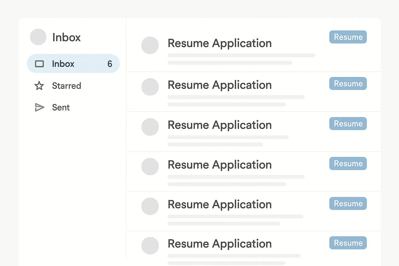The height and width of the screenshot is (266, 399).
Task: Click the paper plane Sent icon
Action: pos(39,107)
